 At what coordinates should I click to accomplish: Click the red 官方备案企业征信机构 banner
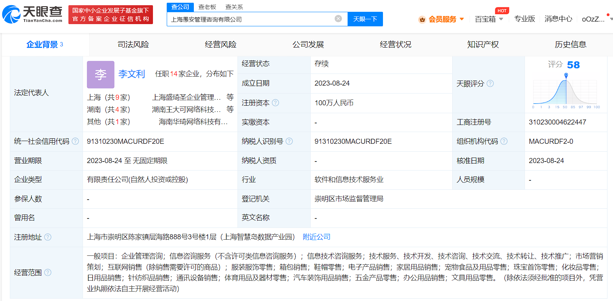click(111, 15)
